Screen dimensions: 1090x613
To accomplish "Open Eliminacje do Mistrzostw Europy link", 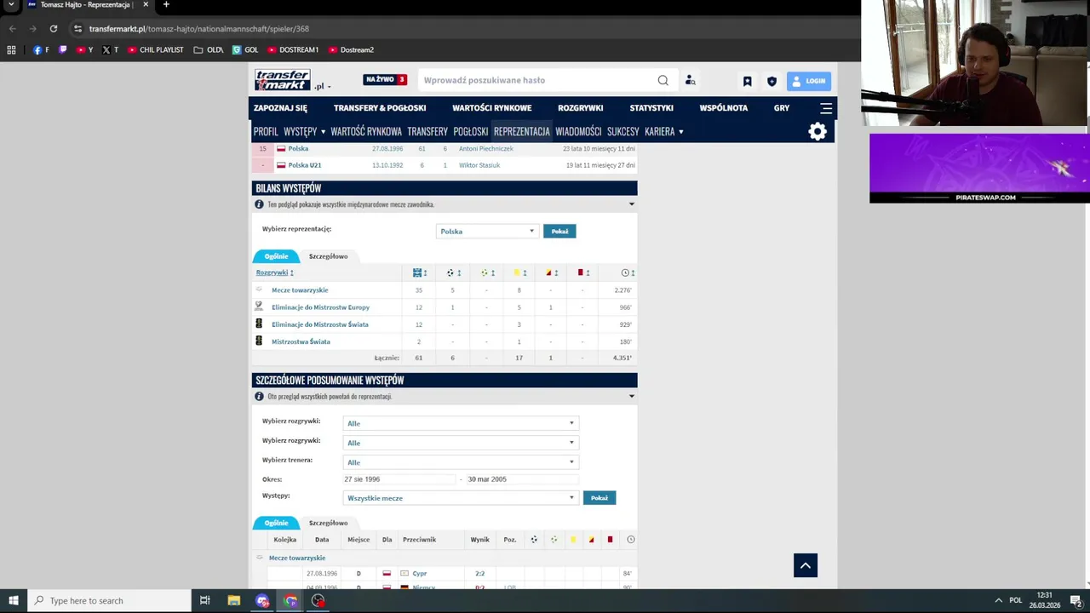I will (320, 307).
